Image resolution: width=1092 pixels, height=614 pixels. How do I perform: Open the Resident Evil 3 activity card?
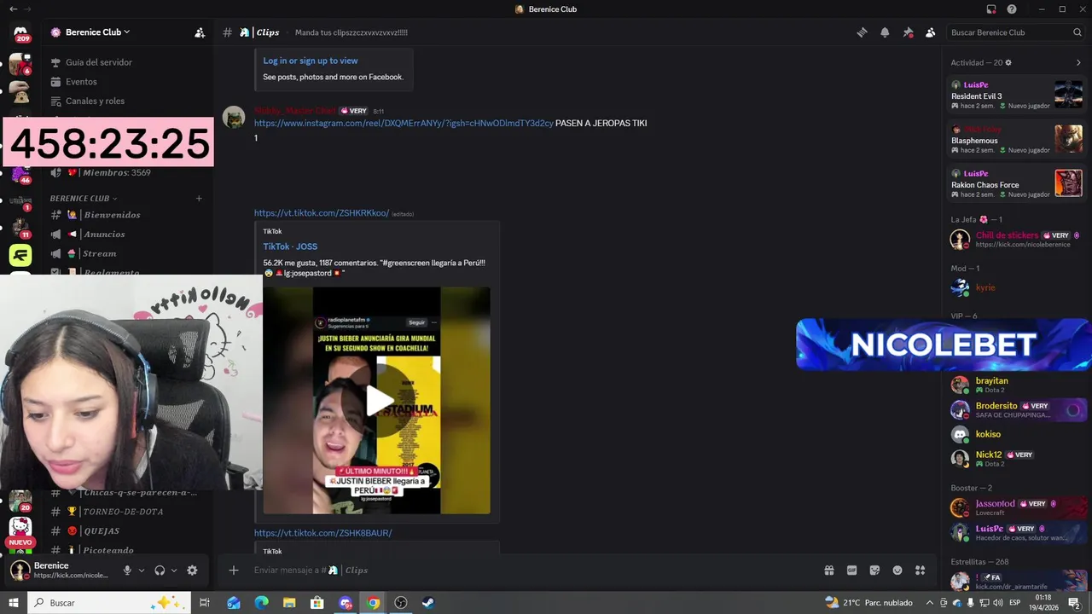1017,94
